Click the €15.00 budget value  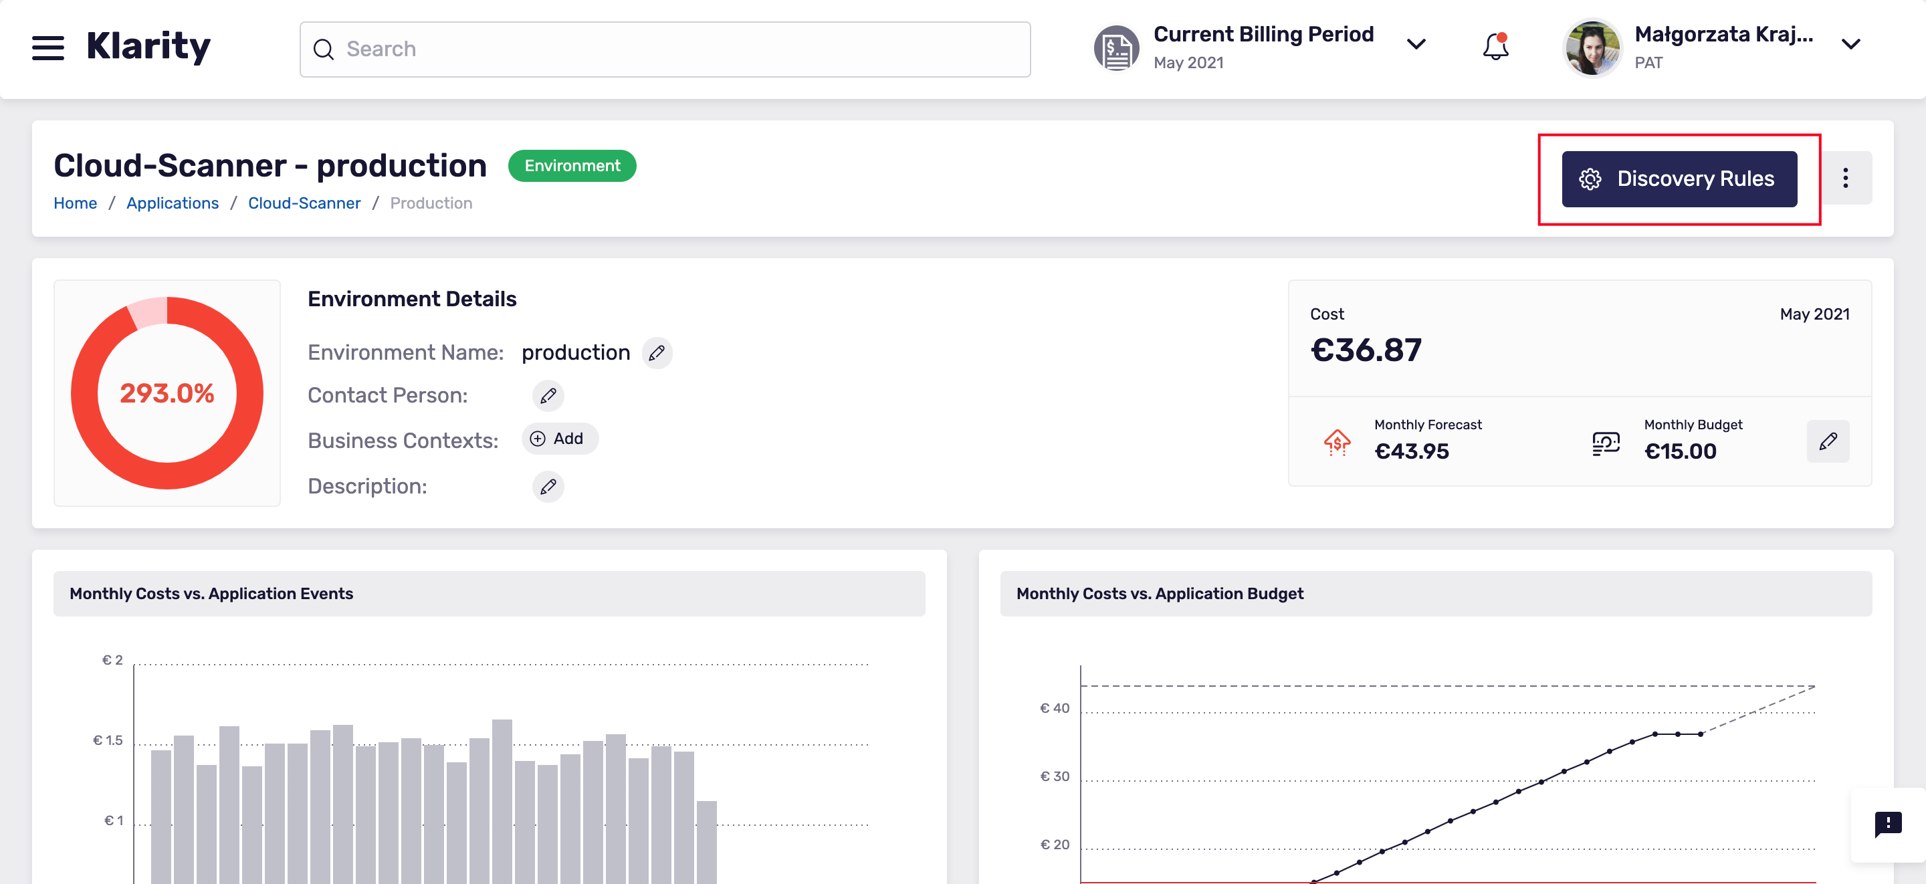(1680, 451)
